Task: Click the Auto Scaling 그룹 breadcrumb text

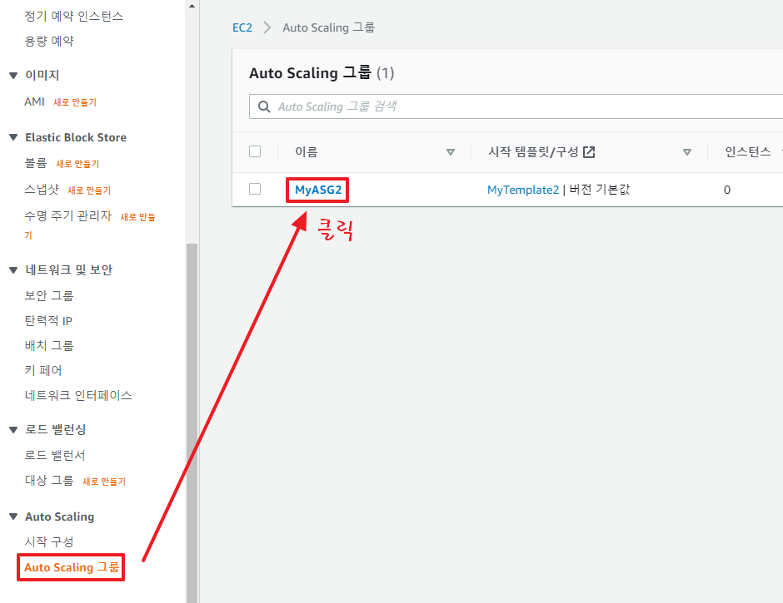Action: click(x=328, y=27)
